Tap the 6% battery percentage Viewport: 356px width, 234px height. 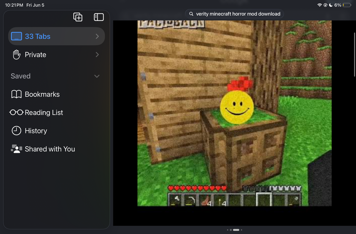coord(338,5)
